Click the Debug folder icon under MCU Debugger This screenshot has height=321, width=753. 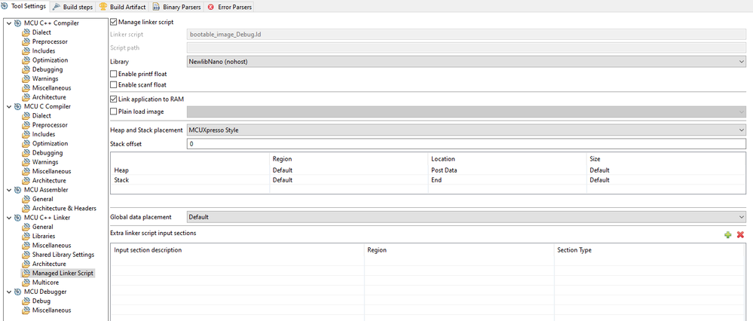pos(26,301)
